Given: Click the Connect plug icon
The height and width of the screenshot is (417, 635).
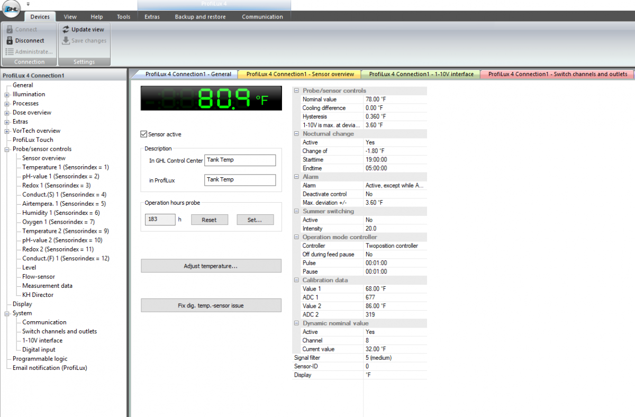Looking at the screenshot, I should (x=10, y=30).
